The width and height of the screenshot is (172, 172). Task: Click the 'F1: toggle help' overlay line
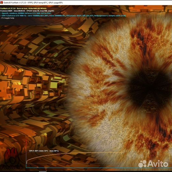(x=7, y=18)
